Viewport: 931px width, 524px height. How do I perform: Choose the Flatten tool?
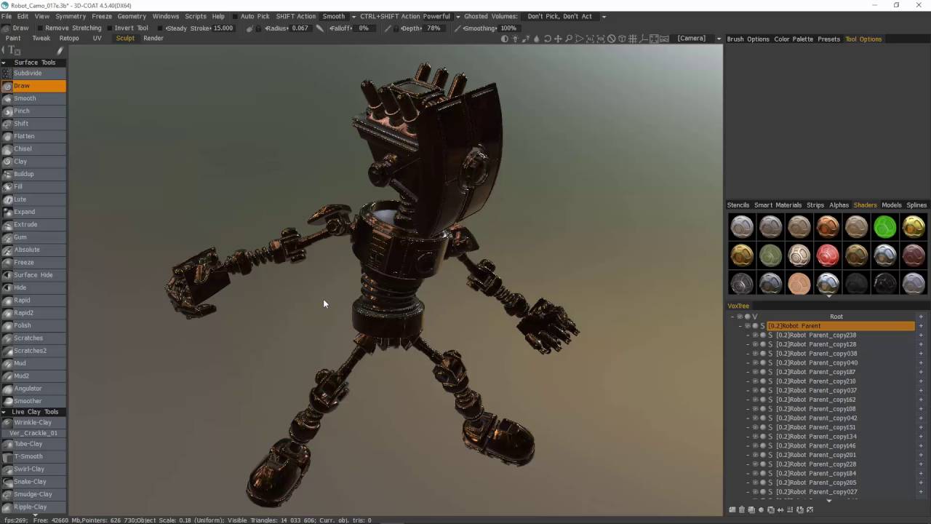coord(33,136)
